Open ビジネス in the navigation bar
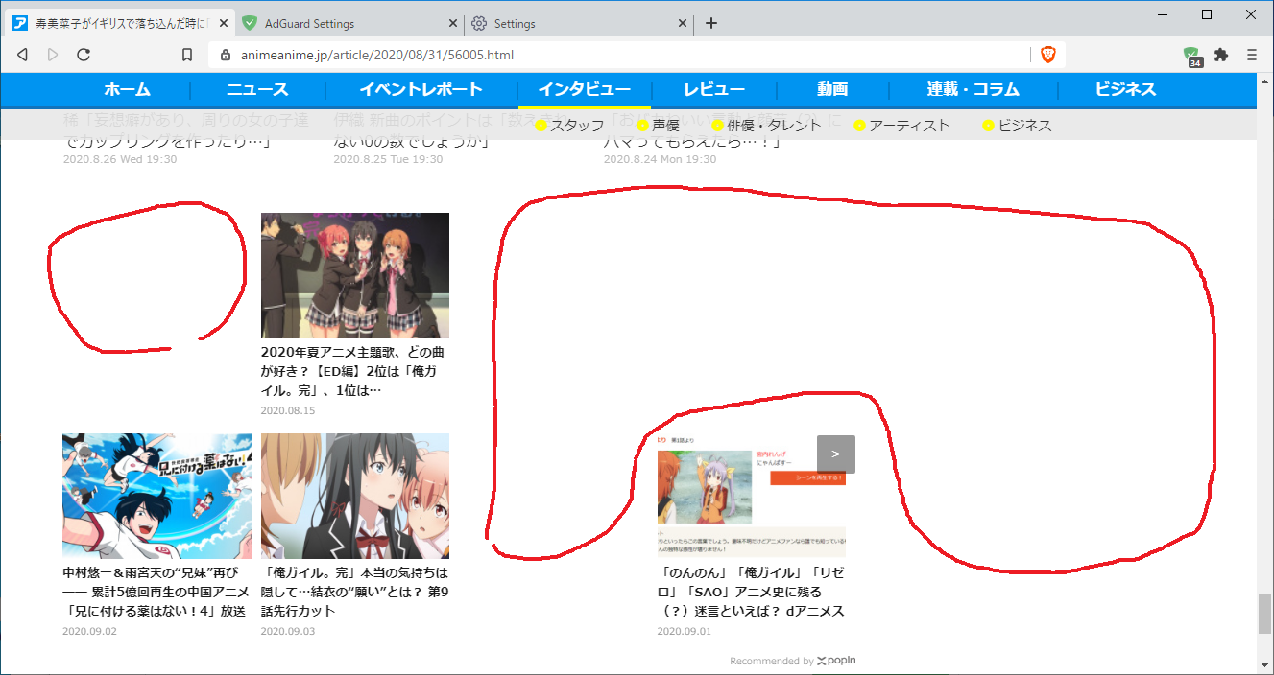Image resolution: width=1274 pixels, height=675 pixels. (1125, 90)
